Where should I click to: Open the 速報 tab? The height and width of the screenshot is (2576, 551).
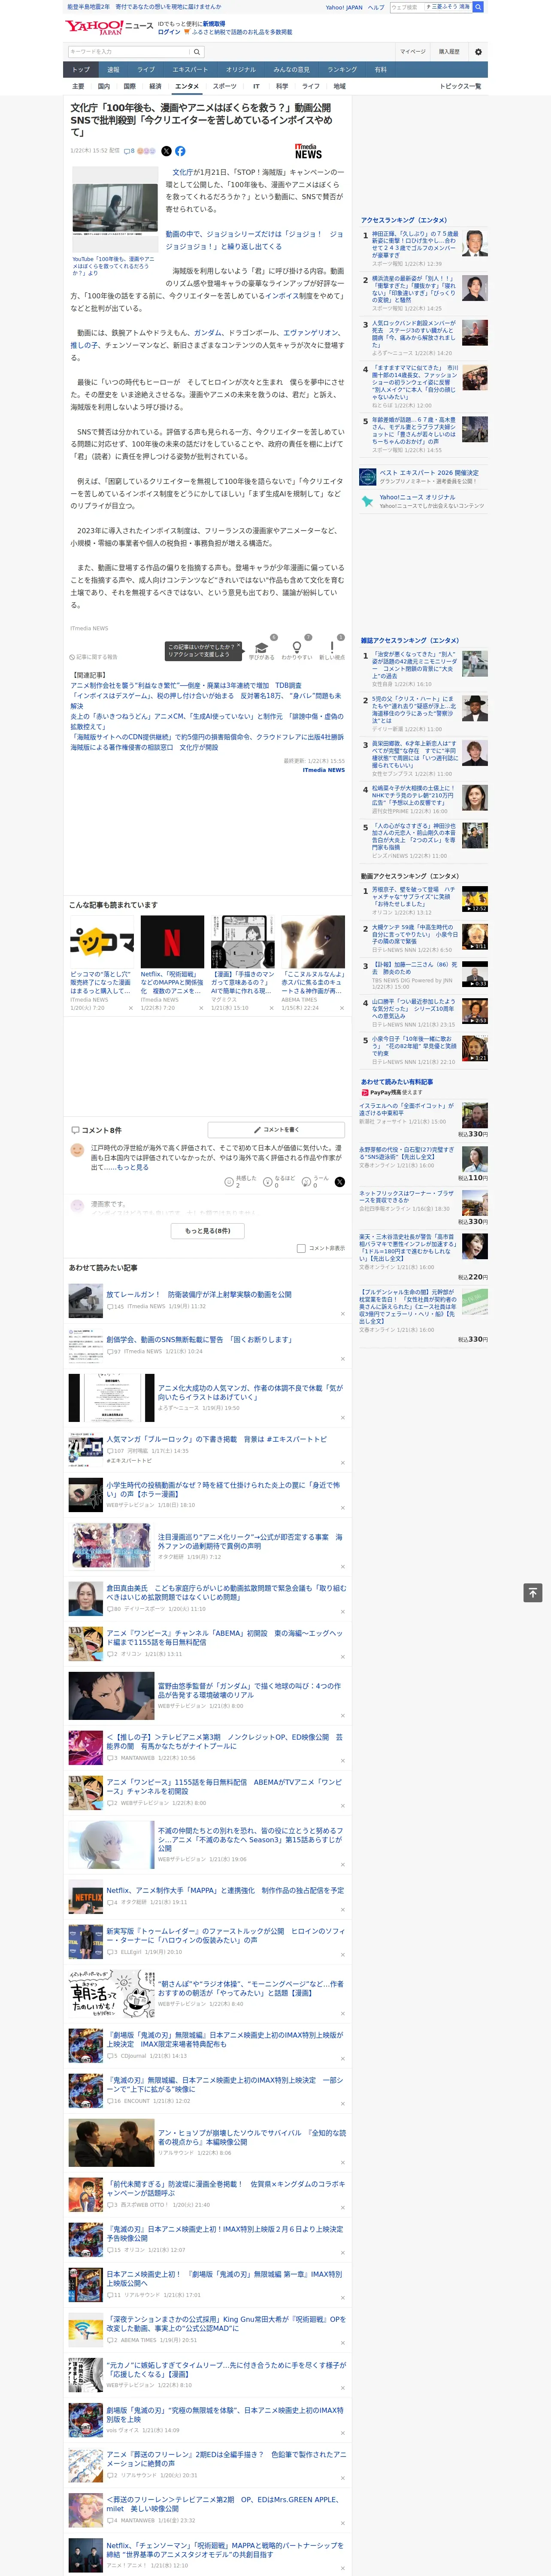tap(113, 70)
